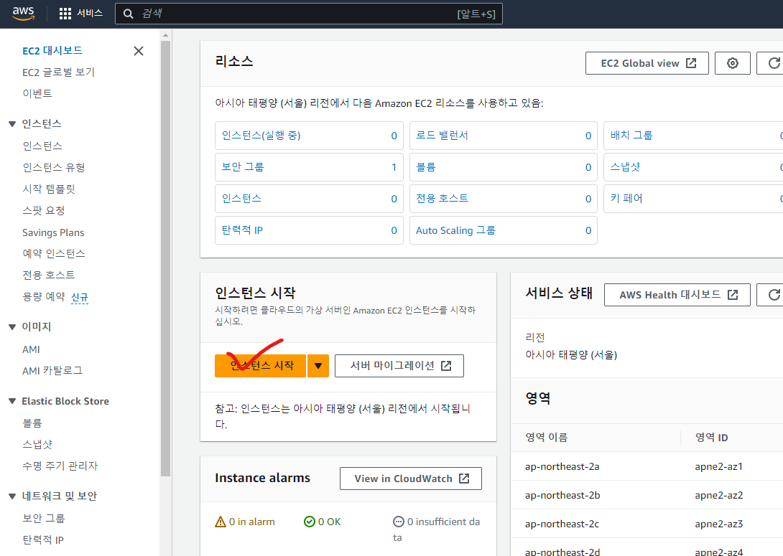Click the search magnifier icon

tap(129, 14)
